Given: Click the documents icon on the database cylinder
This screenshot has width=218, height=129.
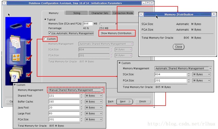Looking at the screenshot, I should pyautogui.click(x=15, y=41).
